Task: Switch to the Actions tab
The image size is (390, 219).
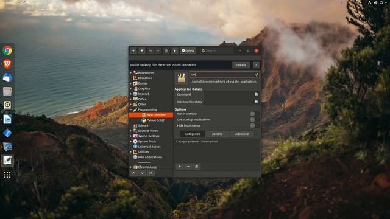Action: 217,134
